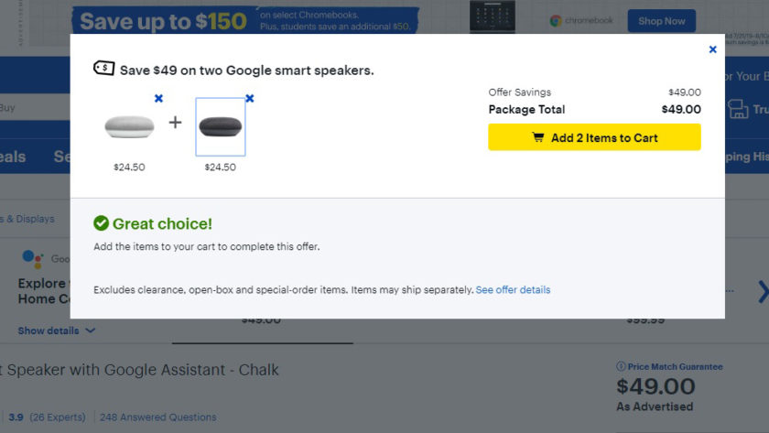The image size is (769, 433).
Task: Click the Google Assistant logo icon
Action: [x=33, y=259]
